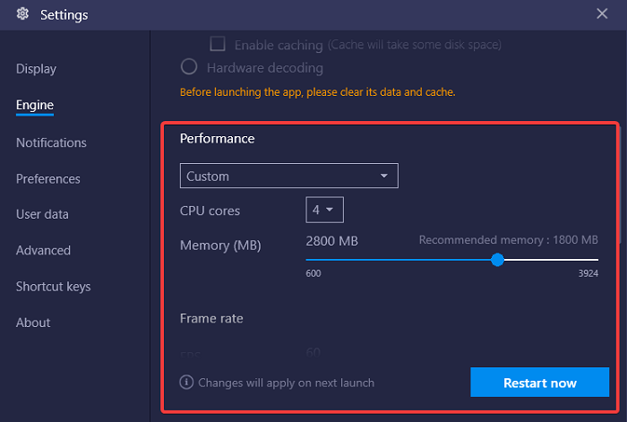This screenshot has width=627, height=422.
Task: Click the dimmed FPS value field
Action: (313, 352)
